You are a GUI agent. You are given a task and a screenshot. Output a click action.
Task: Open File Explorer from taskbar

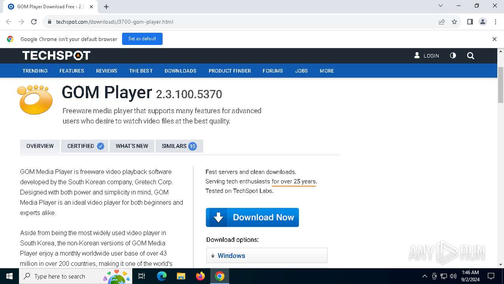(x=181, y=276)
